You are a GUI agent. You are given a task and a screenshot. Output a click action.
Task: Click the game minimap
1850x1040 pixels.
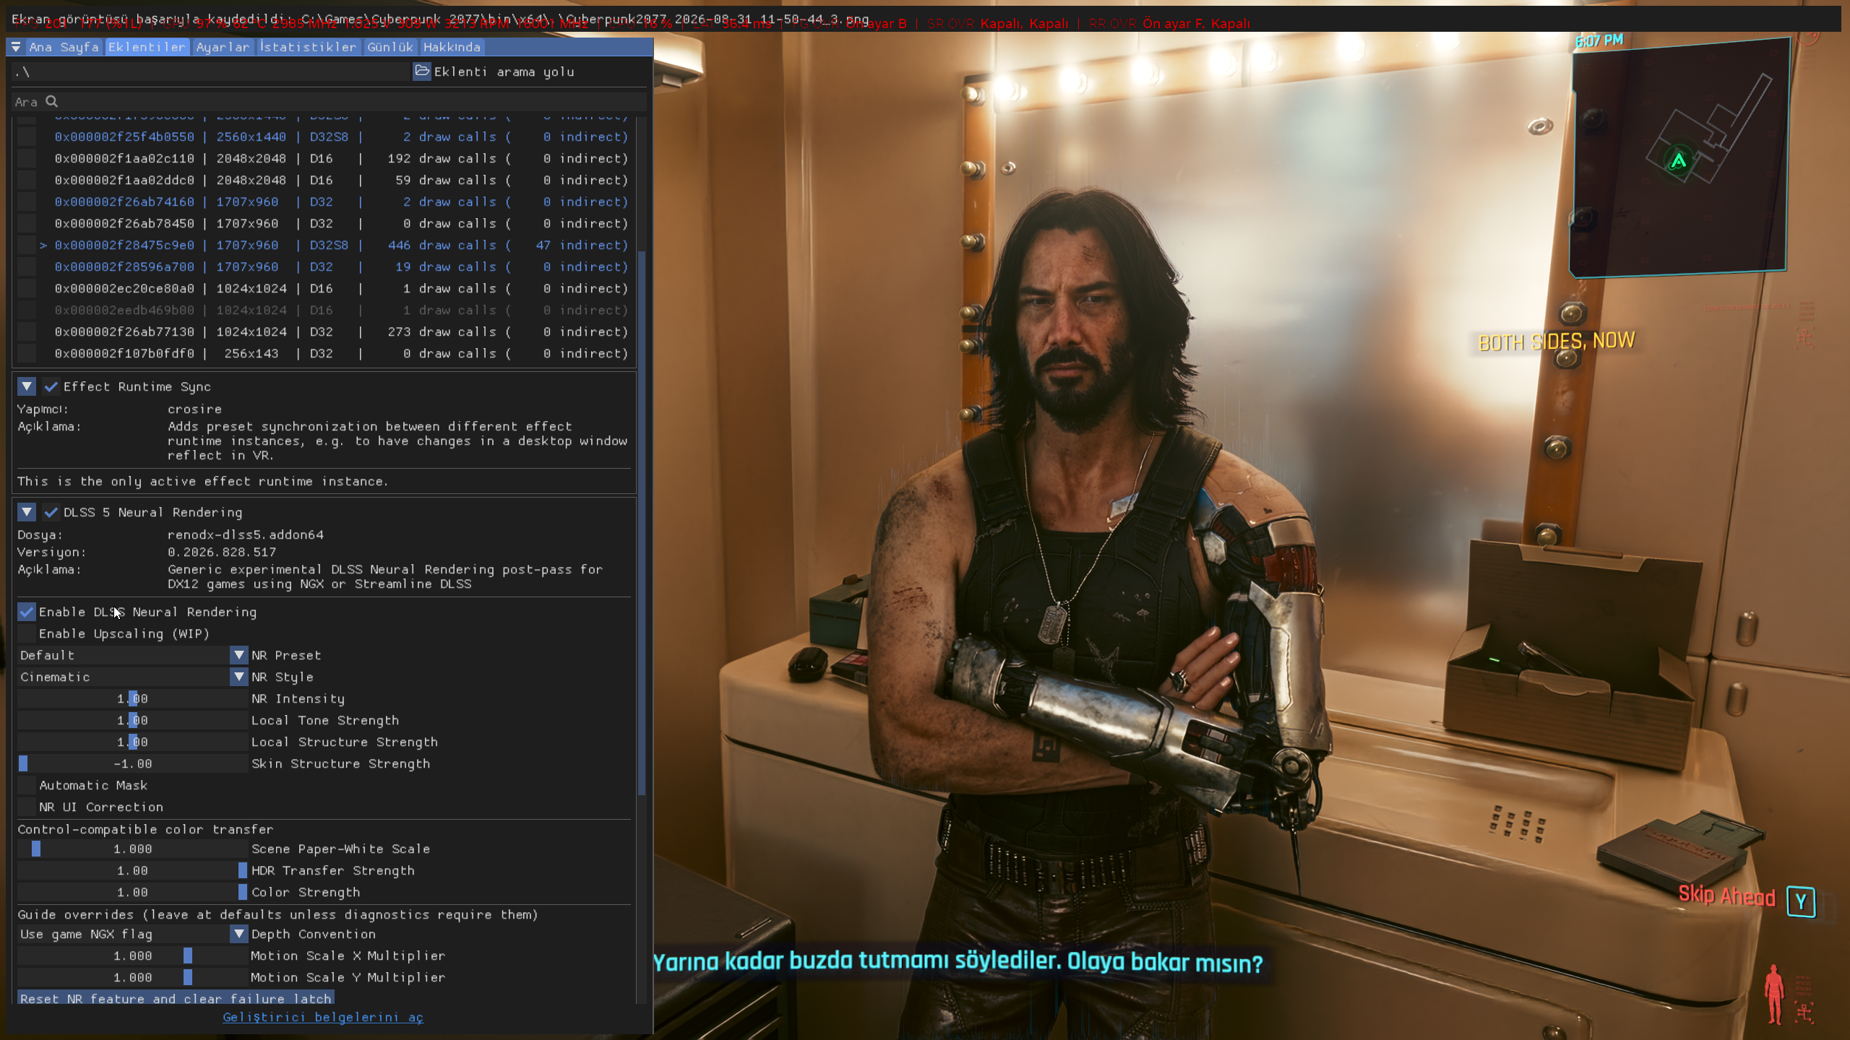pos(1679,159)
